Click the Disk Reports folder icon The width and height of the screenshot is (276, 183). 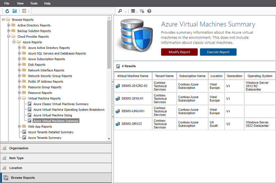tap(24, 64)
